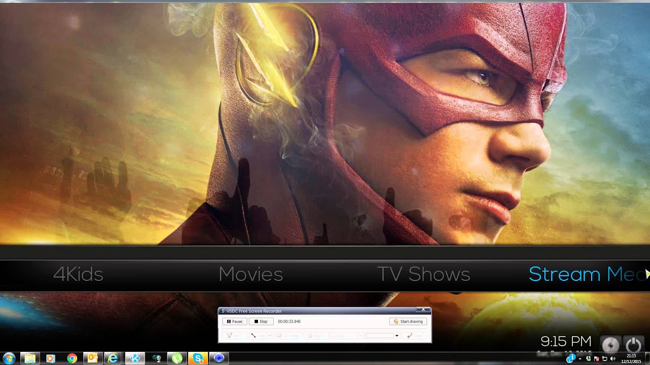Select the highlighted Stream Media menu item
The width and height of the screenshot is (650, 365).
pos(589,274)
